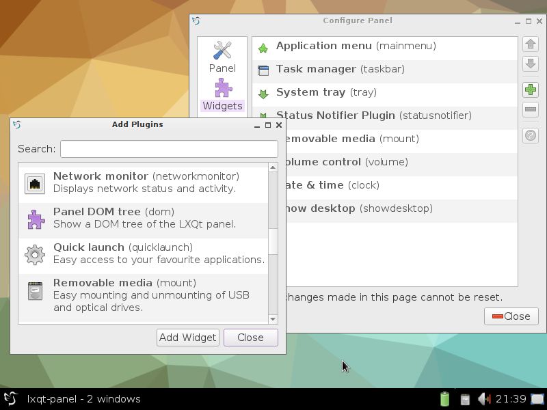Click Panel DOM tree puzzle icon
Screen dimensions: 547x410
(36, 219)
